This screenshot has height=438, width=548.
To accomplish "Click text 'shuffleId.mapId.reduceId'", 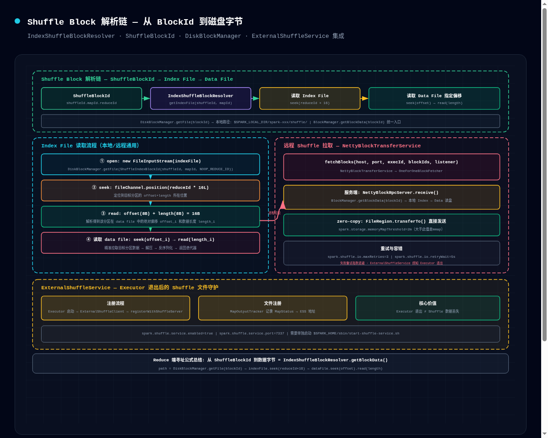I will [91, 103].
